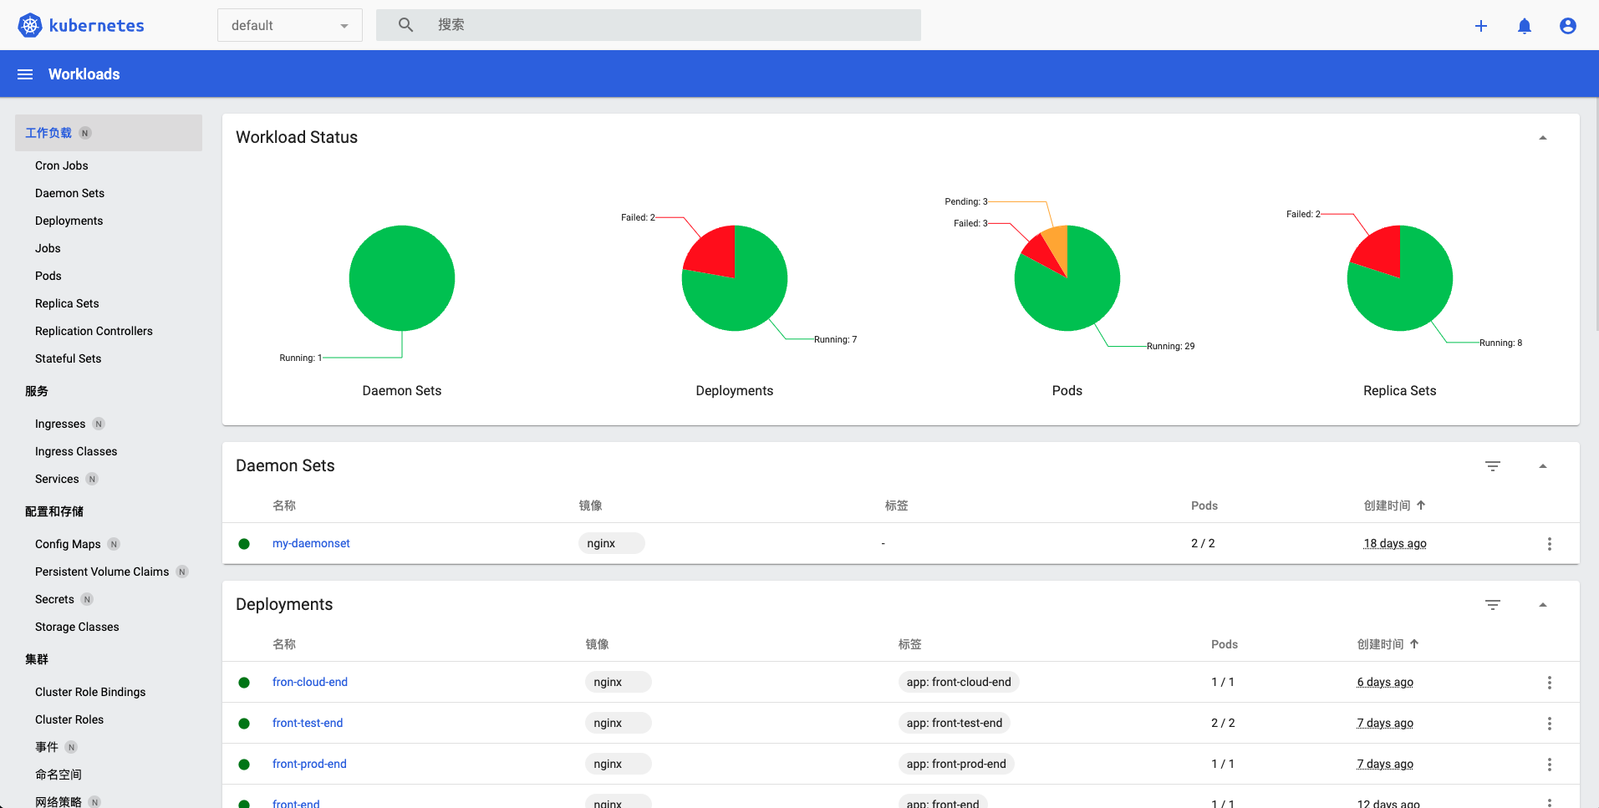Collapse the Workload Status card
The width and height of the screenshot is (1599, 808).
tap(1543, 138)
